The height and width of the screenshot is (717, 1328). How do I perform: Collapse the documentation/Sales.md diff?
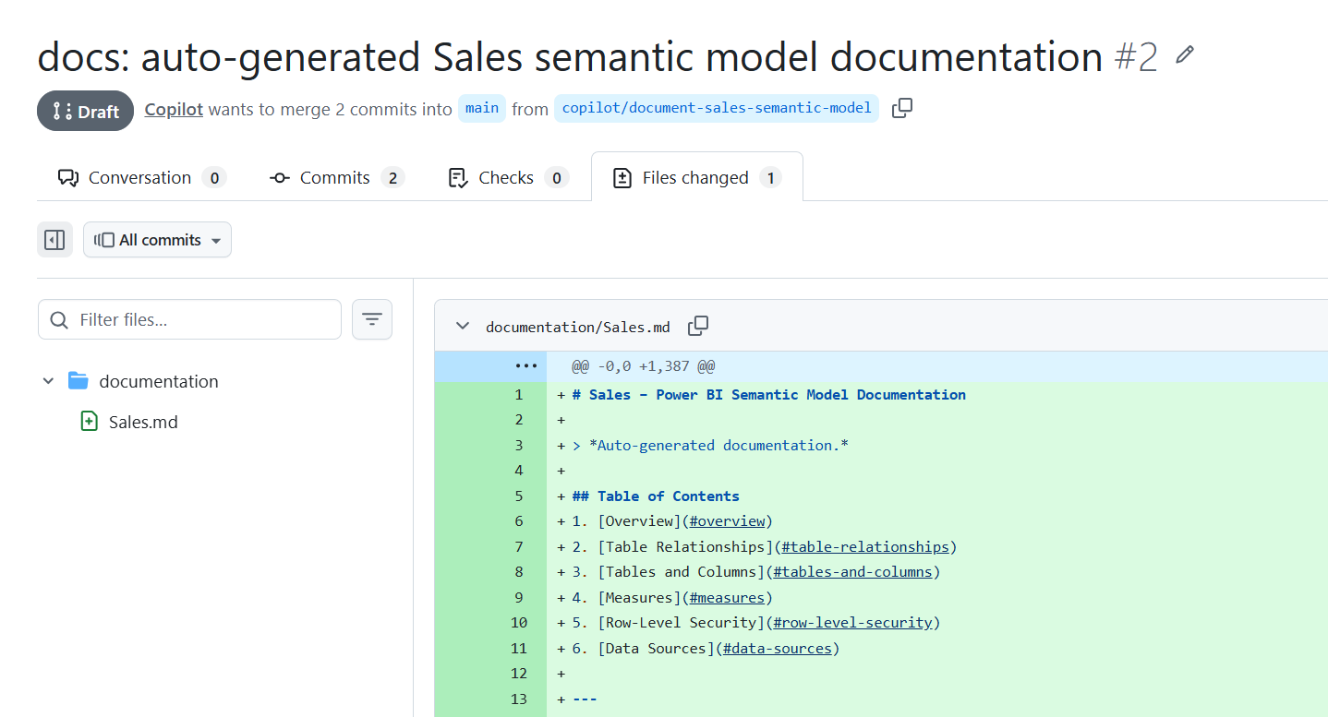(x=463, y=326)
